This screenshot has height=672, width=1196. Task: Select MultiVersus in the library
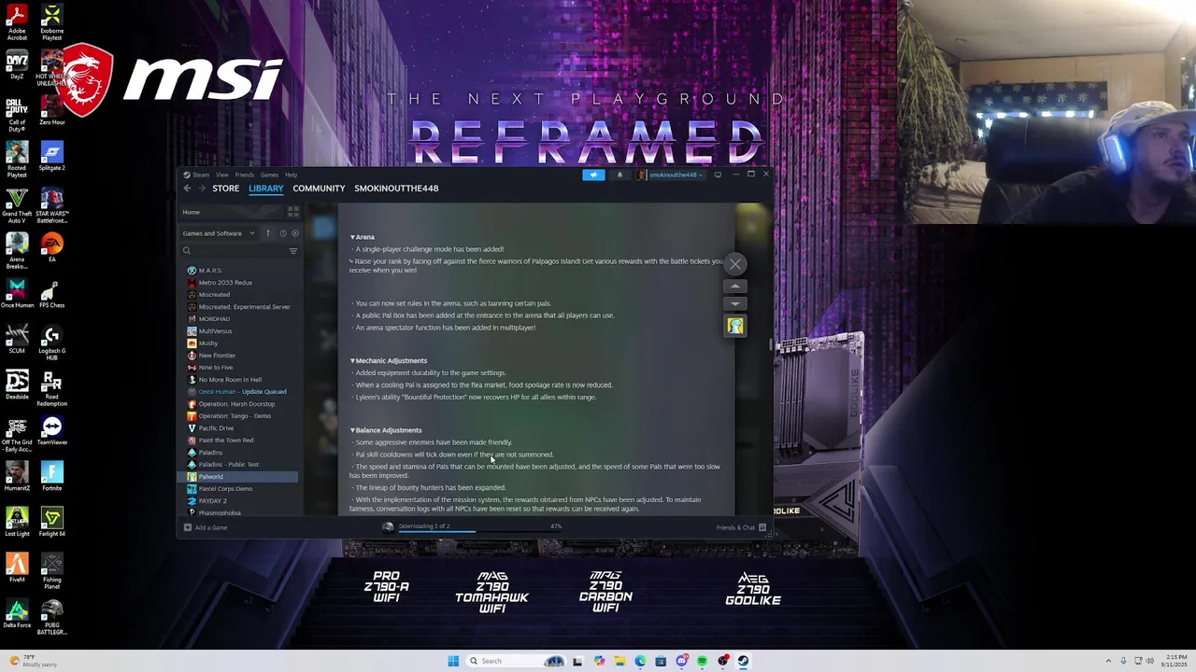point(215,331)
